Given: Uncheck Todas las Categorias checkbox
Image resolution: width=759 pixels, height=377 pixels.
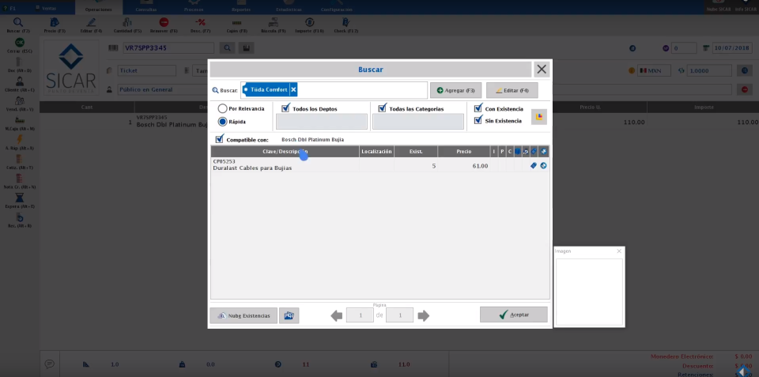Looking at the screenshot, I should click(x=383, y=108).
